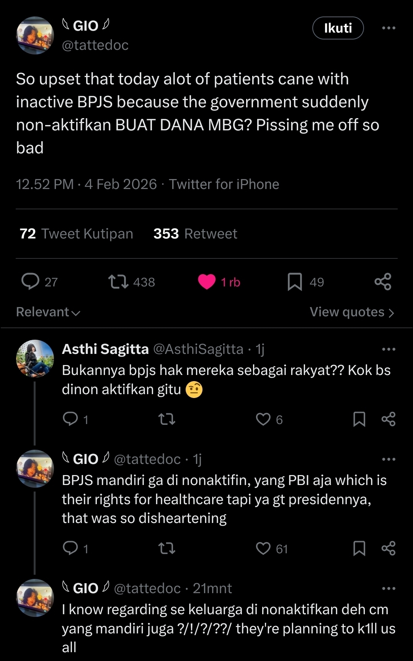
Task: Like GIO's reply with 61 likes
Action: click(x=263, y=549)
